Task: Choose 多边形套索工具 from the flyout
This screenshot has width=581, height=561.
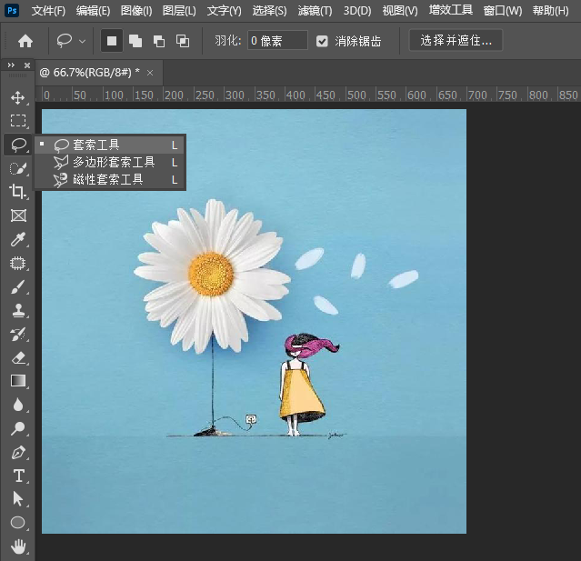Action: [x=114, y=162]
